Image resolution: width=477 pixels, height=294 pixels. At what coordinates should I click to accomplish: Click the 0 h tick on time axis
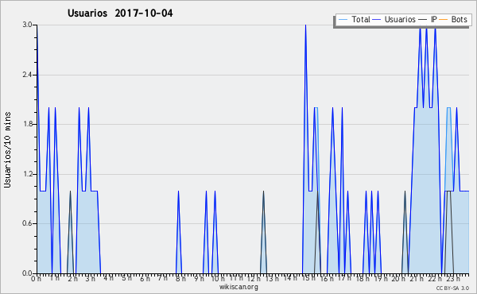36,279
